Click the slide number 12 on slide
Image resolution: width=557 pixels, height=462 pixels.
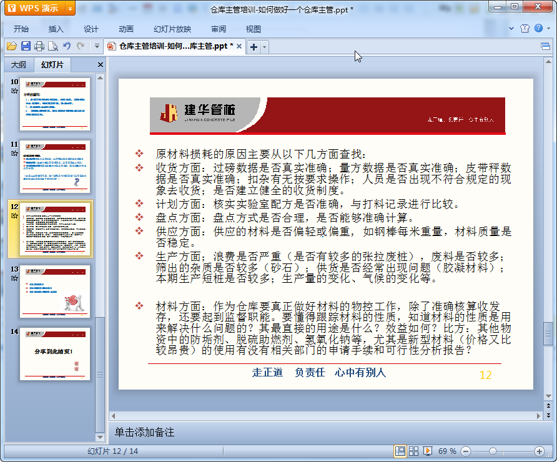click(486, 375)
